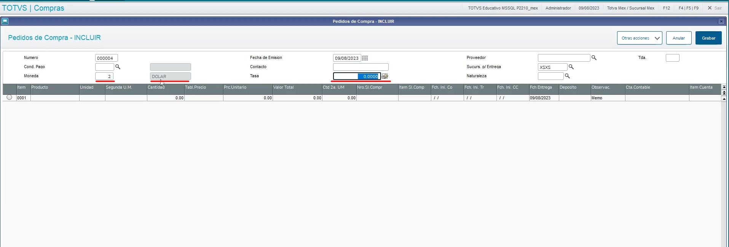729x247 pixels.
Task: Click the F4 | F5 | F9 shortcuts
Action: pyautogui.click(x=689, y=8)
